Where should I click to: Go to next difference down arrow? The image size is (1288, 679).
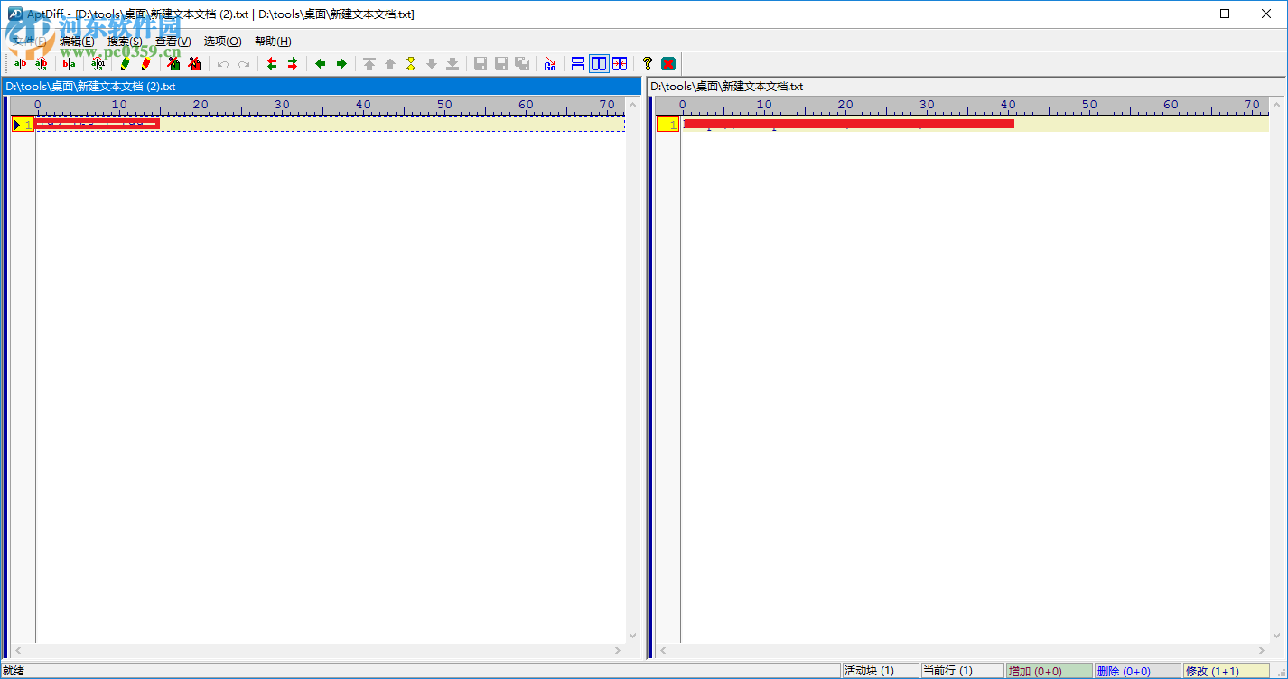pos(432,63)
